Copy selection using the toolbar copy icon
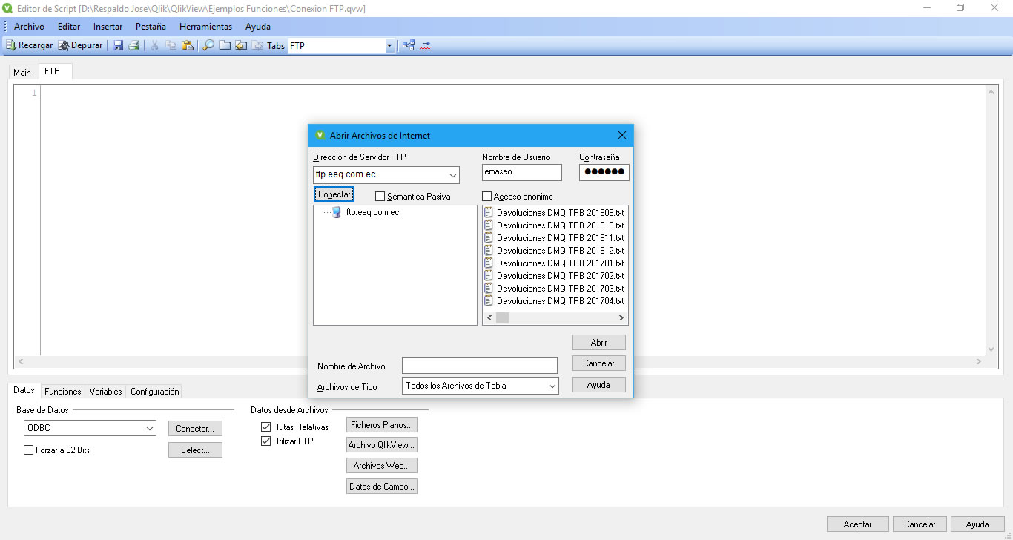 171,45
